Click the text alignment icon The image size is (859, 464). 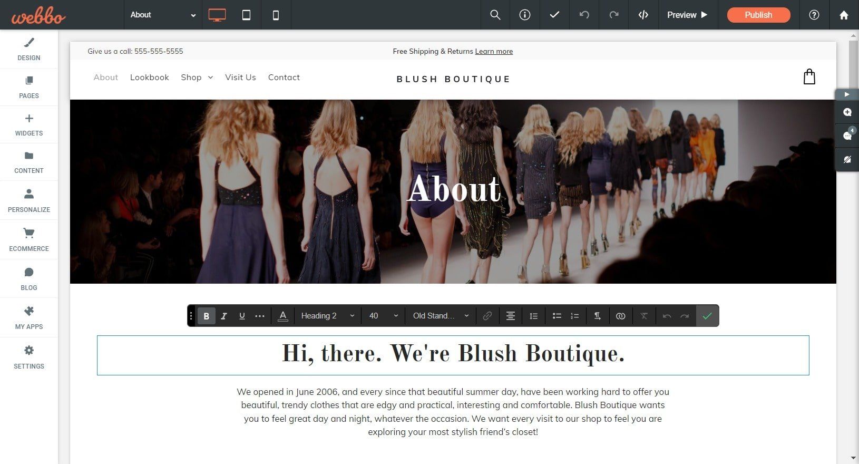point(510,316)
